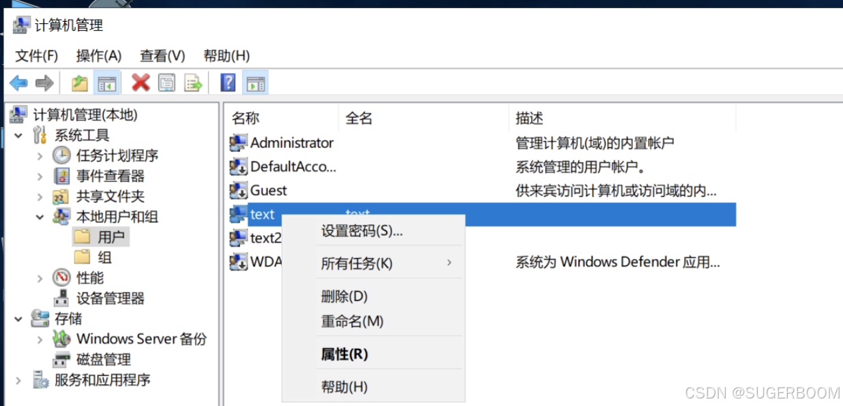The height and width of the screenshot is (406, 843).
Task: Click description 管理计算机(域)的内置帐户
Action: click(x=595, y=143)
